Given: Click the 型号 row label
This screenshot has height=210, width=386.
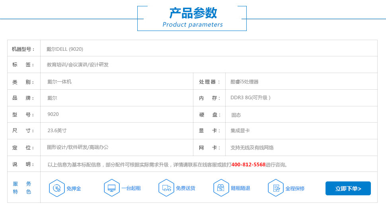Looking at the screenshot, I should (x=23, y=115).
